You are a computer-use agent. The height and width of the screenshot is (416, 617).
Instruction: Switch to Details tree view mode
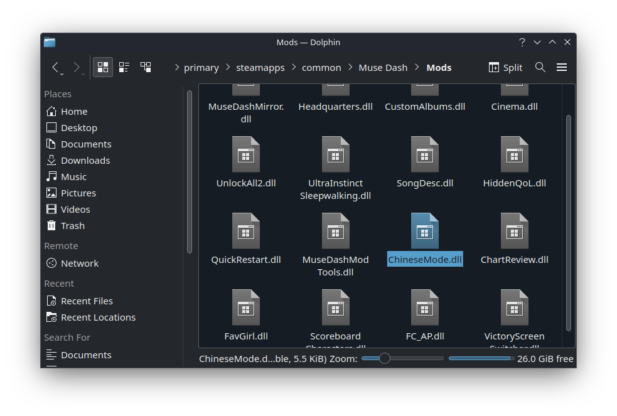coord(146,67)
